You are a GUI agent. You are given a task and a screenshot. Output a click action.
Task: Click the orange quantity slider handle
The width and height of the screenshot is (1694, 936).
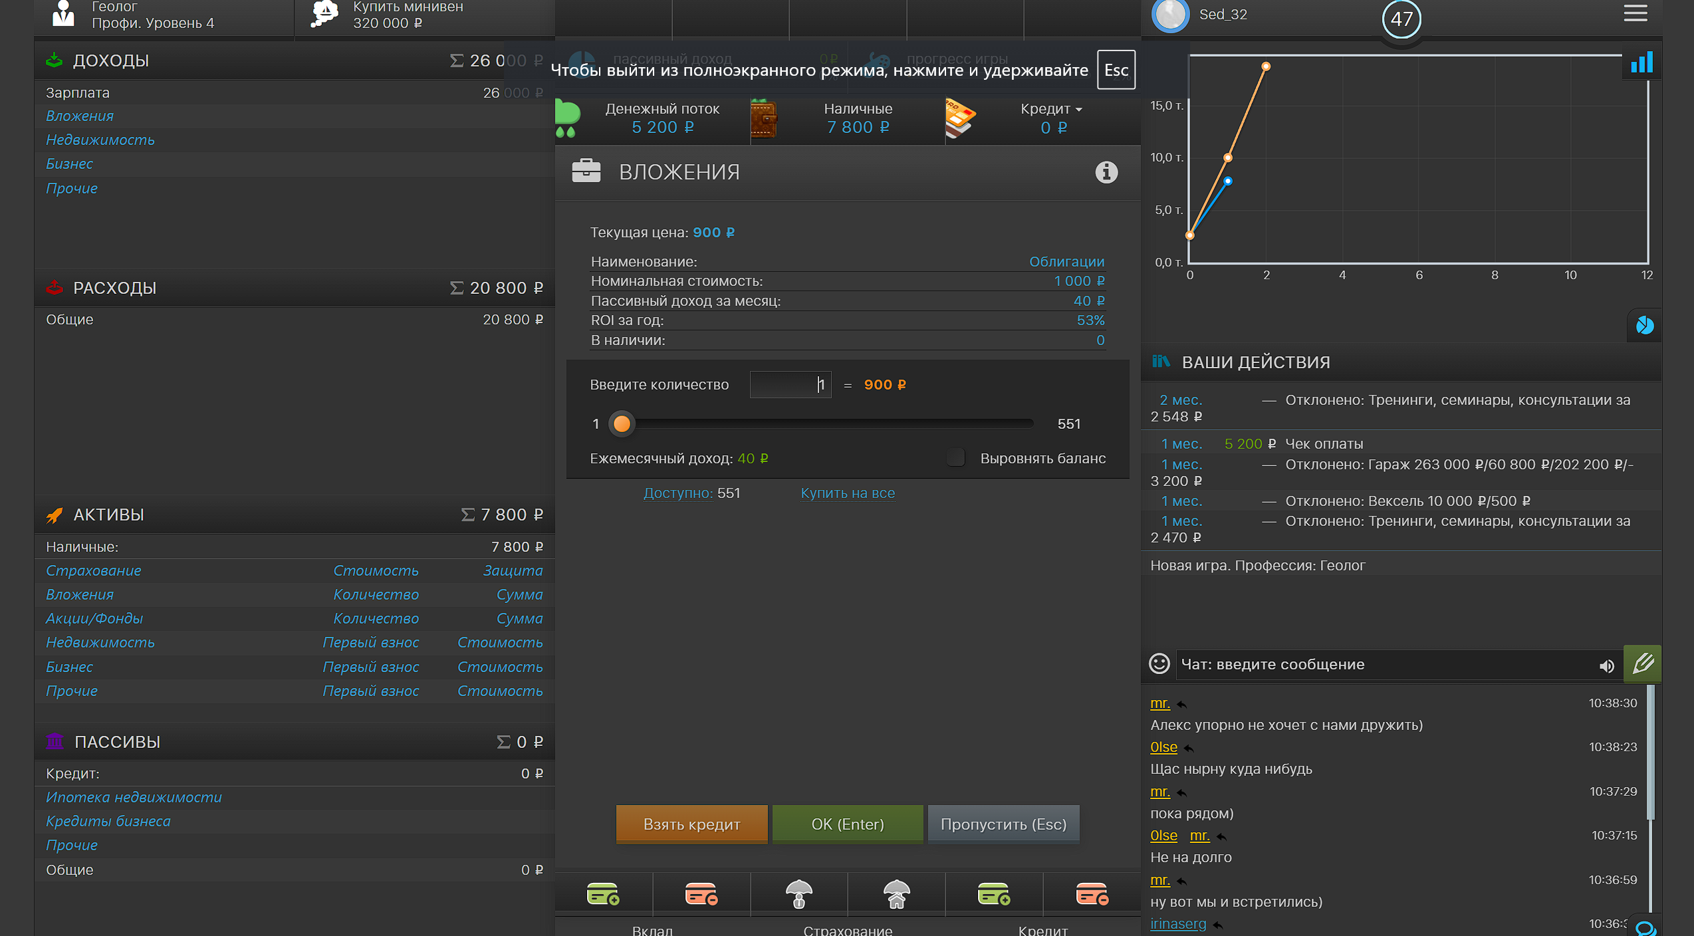(622, 423)
